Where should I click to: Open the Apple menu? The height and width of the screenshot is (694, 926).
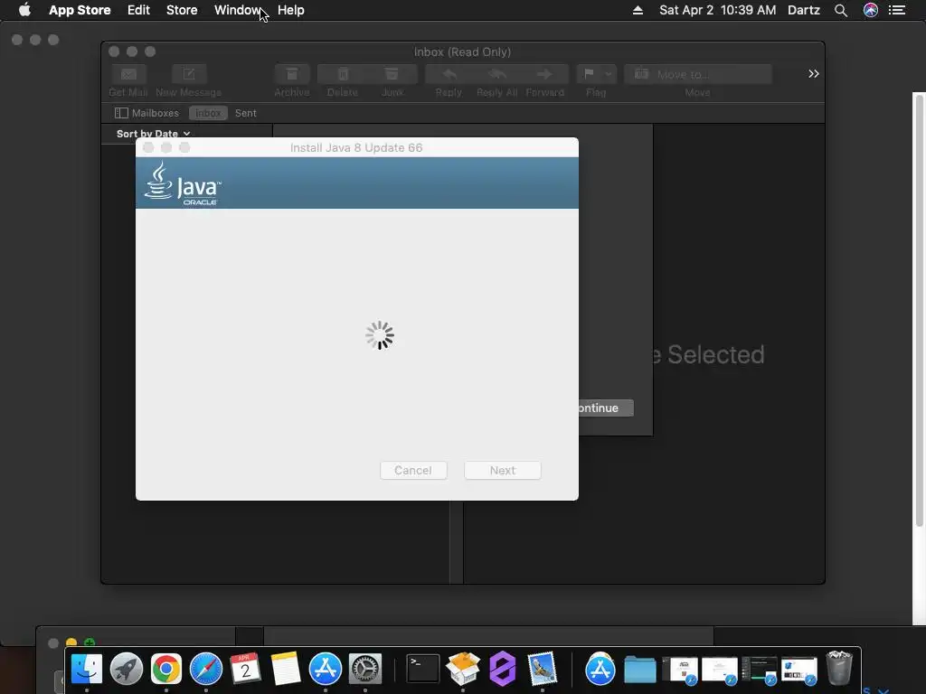[24, 10]
